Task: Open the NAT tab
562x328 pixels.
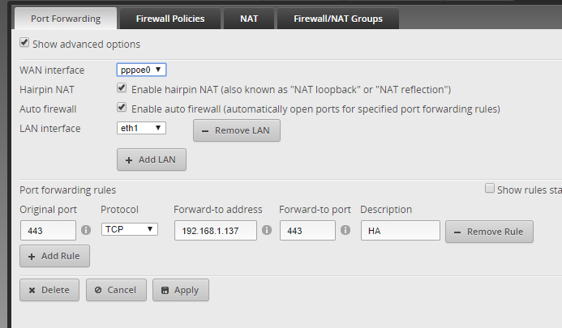Action: click(249, 19)
